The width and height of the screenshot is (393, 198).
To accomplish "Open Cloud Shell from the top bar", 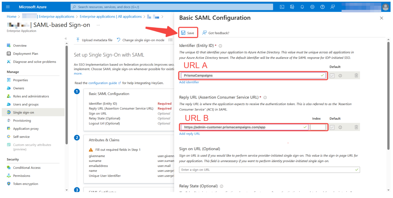I will point(282,7).
